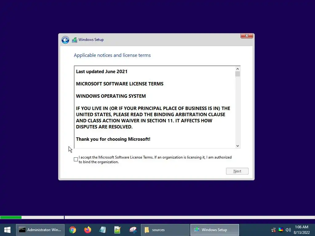
Task: Click the 'I accept the Microsoft Software License Terms' label
Action: coord(155,159)
